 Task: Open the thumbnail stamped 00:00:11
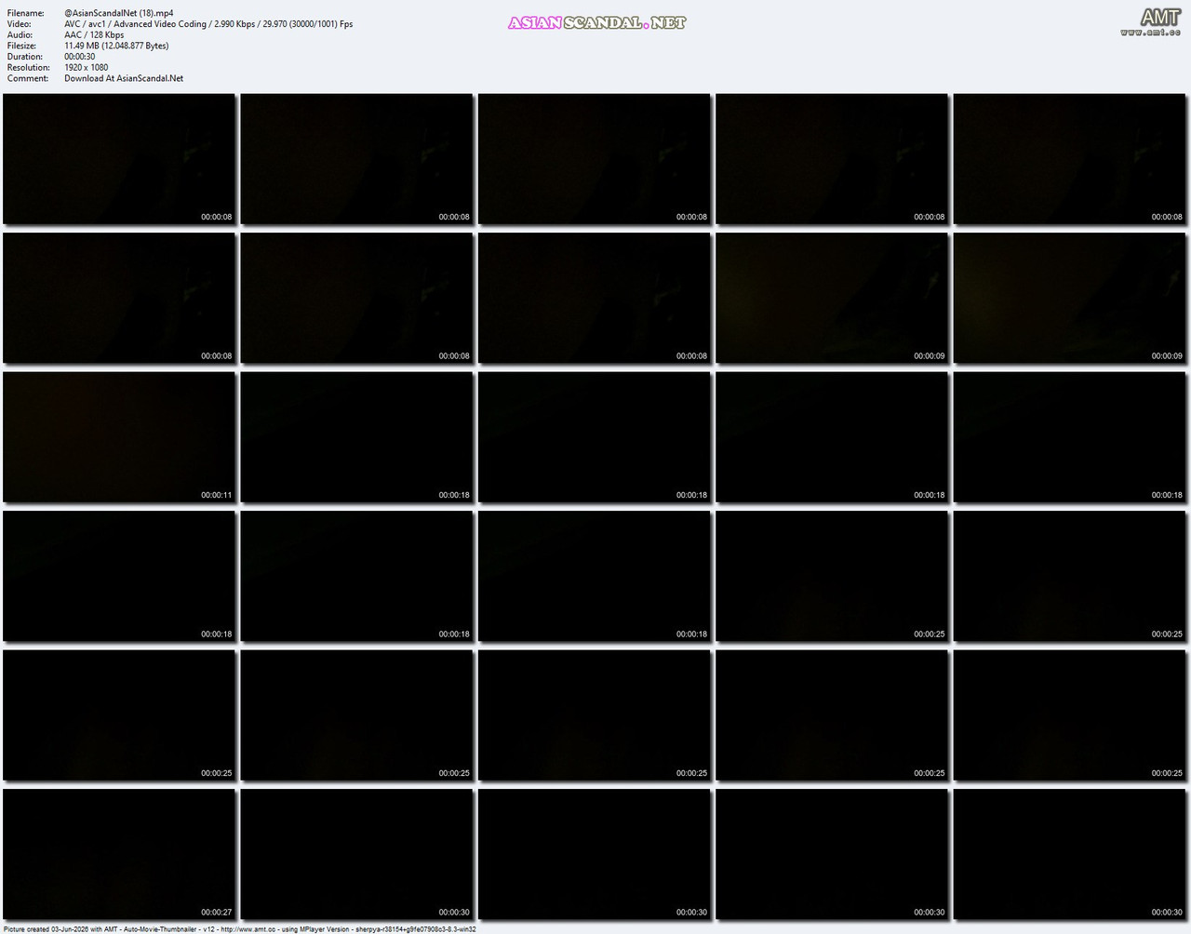point(119,437)
